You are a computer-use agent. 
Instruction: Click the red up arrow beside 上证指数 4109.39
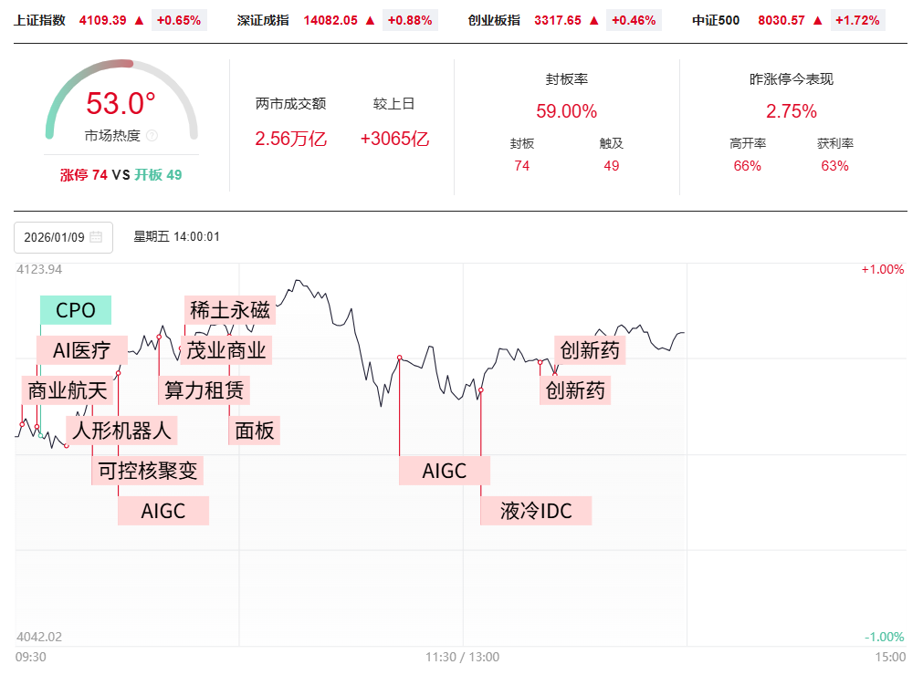[x=139, y=20]
